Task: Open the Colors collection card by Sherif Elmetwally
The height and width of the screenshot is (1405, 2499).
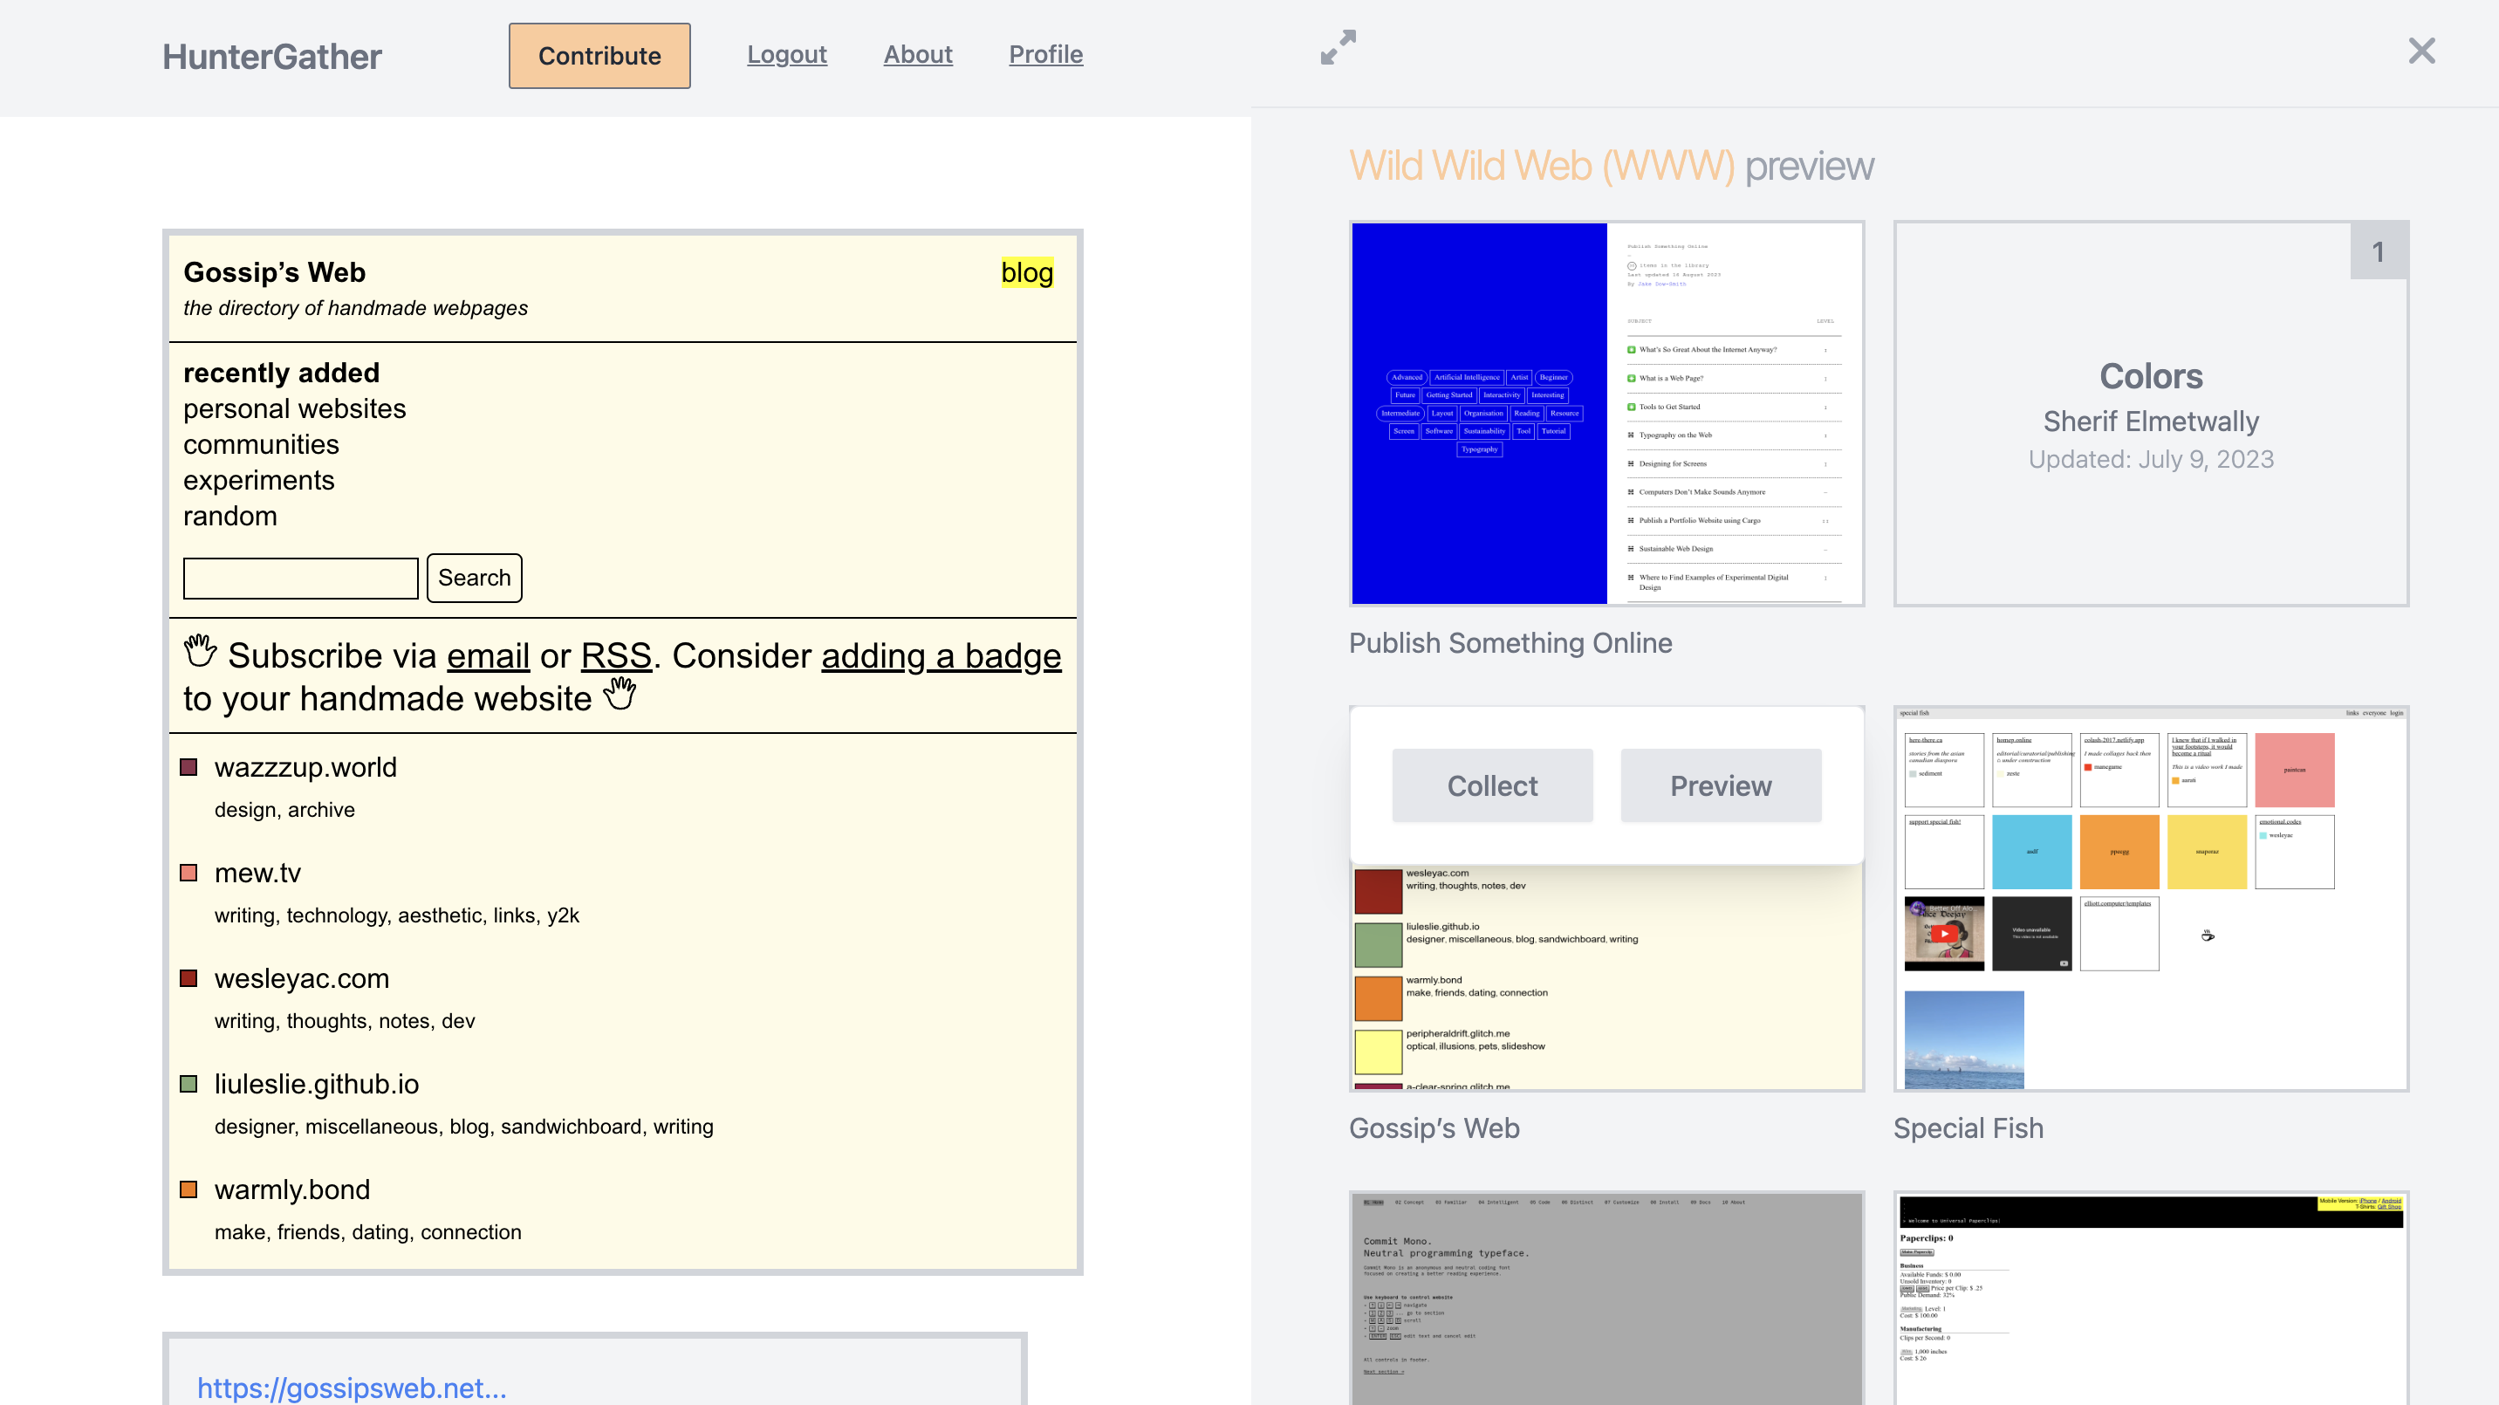Action: point(2151,414)
